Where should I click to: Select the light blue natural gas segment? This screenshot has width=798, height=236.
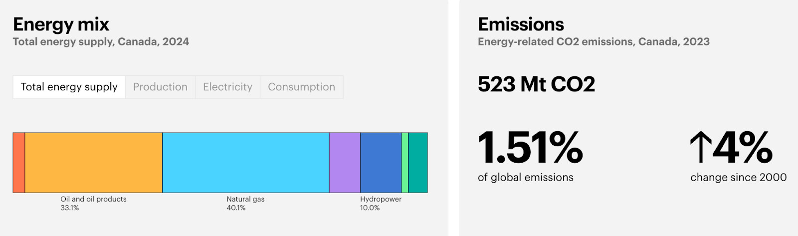click(x=245, y=163)
